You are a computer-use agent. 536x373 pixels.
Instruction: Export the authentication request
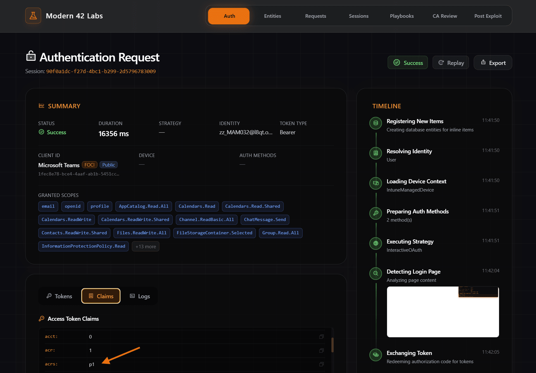click(493, 63)
